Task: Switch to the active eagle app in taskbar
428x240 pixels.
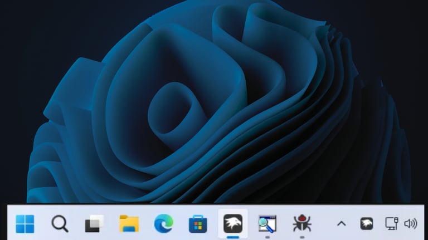Action: [233, 224]
